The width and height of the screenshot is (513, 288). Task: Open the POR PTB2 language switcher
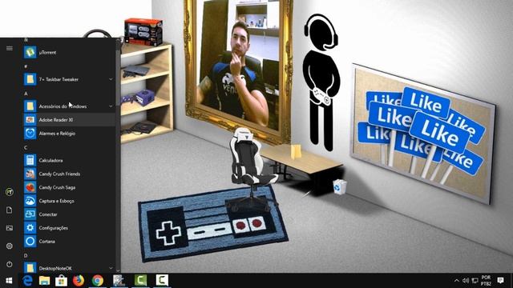(x=487, y=281)
